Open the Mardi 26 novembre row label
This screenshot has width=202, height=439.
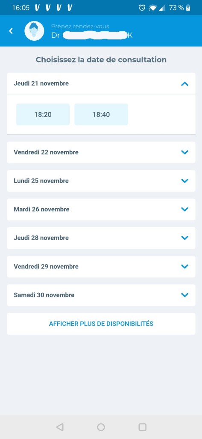[x=41, y=209]
